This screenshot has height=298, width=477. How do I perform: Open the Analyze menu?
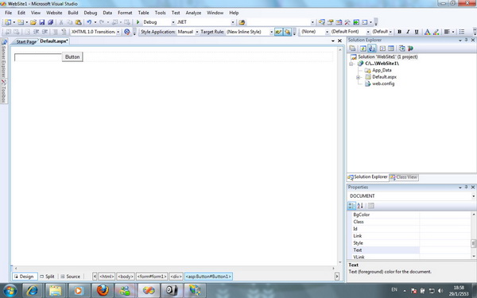tap(193, 13)
